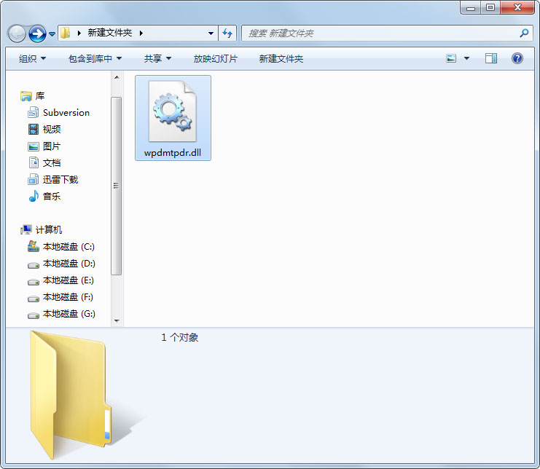Click the D: drive icon

coord(33,265)
